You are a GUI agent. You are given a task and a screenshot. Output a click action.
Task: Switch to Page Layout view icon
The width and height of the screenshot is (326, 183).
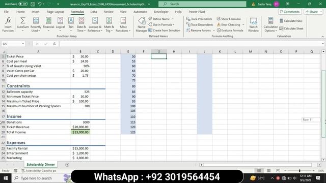(x=268, y=171)
